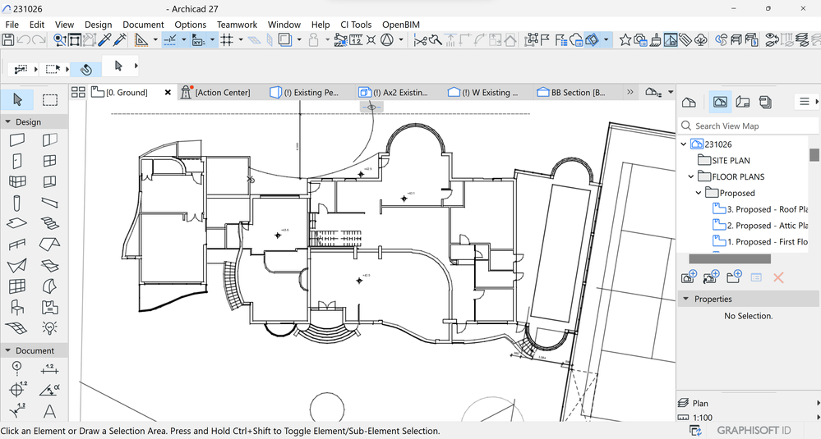Select the Arrow tool in the toolbox
The image size is (821, 439).
(x=18, y=100)
